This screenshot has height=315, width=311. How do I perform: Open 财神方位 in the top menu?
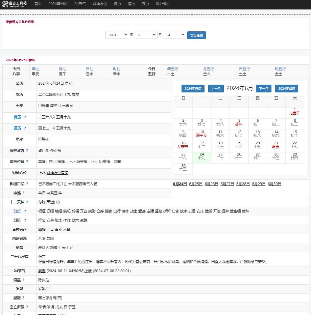(x=100, y=4)
